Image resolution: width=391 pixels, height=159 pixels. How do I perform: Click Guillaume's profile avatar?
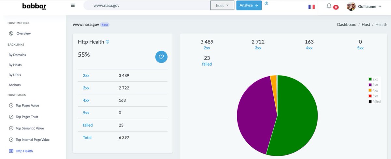tap(351, 6)
